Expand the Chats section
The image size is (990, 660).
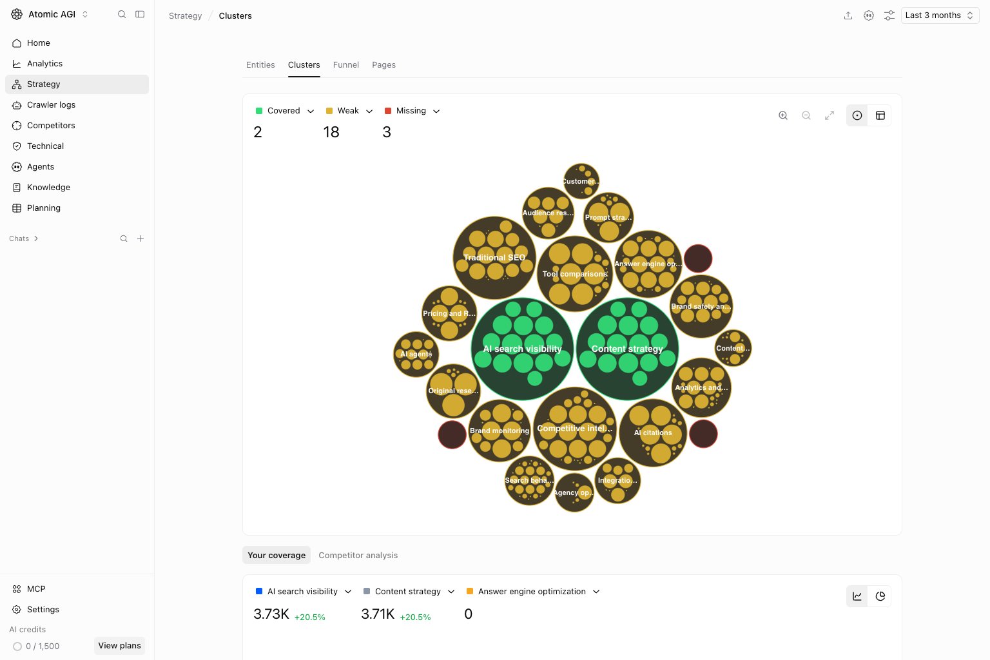[x=24, y=238]
